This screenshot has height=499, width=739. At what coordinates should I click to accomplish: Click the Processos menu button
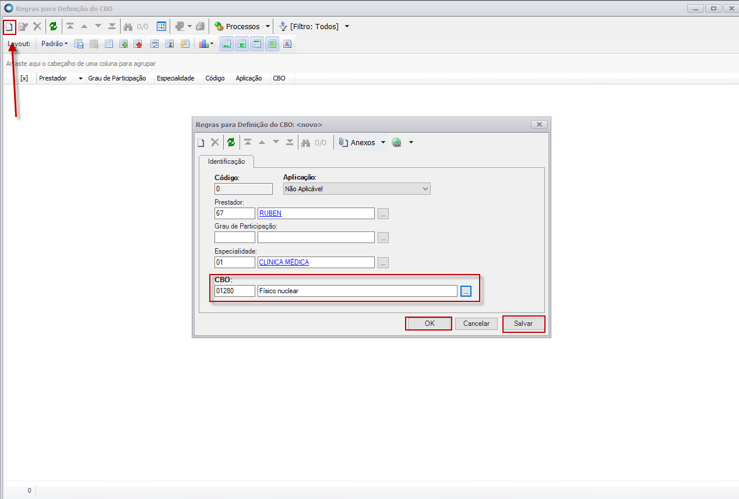(x=237, y=27)
